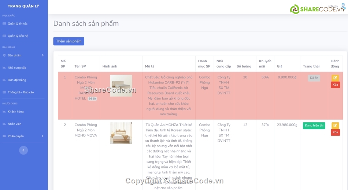This screenshot has width=348, height=190.
Task: Click MOHO MOVA bedroom thumbnail image
Action: 121,133
